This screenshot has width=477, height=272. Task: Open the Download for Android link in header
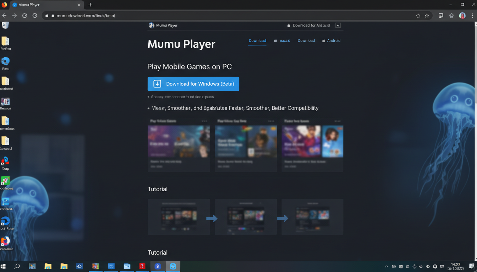(308, 25)
